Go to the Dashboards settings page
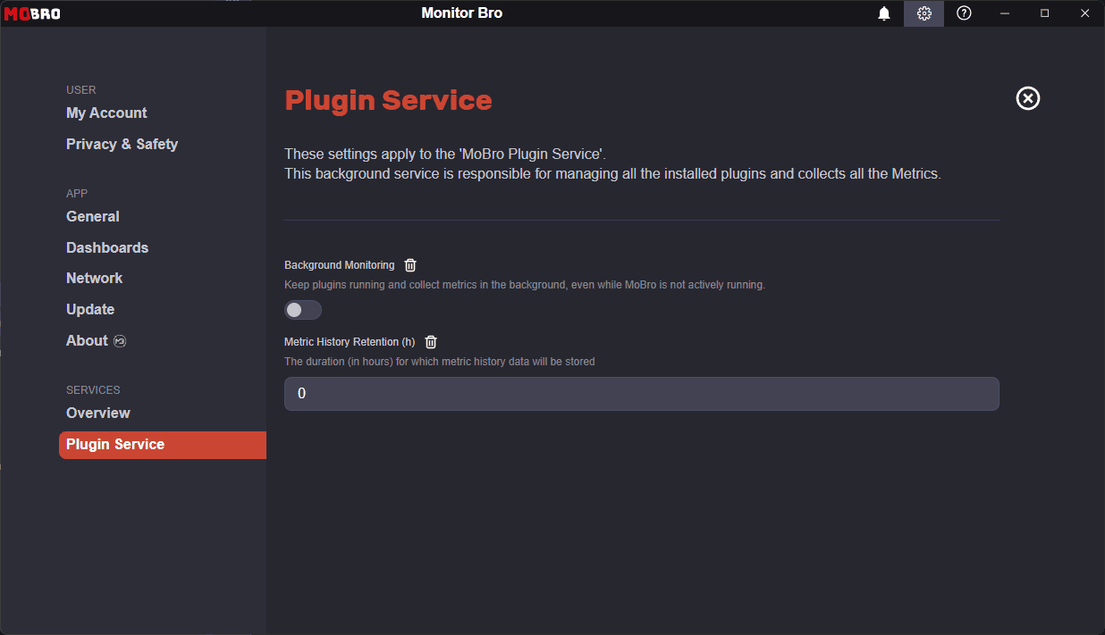Screen dimensions: 1105x635 click(107, 247)
